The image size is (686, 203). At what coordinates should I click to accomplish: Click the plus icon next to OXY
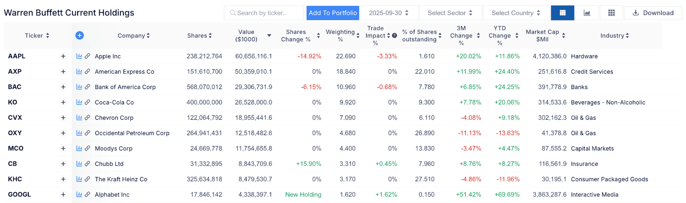tap(63, 133)
